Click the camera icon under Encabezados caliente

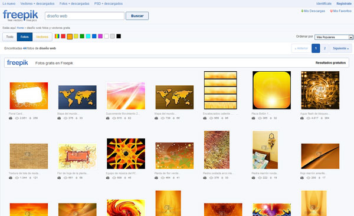click(x=205, y=118)
